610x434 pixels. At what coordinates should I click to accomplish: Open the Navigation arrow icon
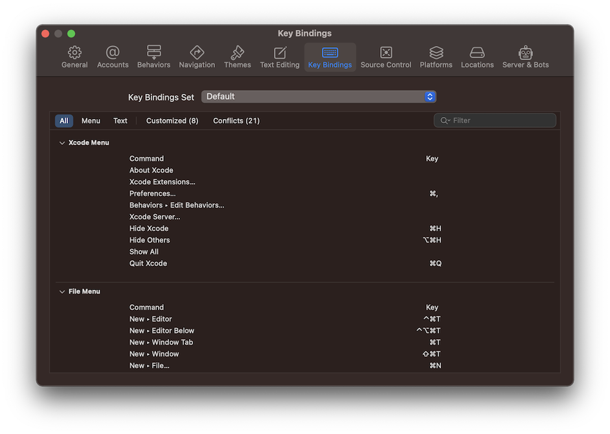pyautogui.click(x=197, y=52)
